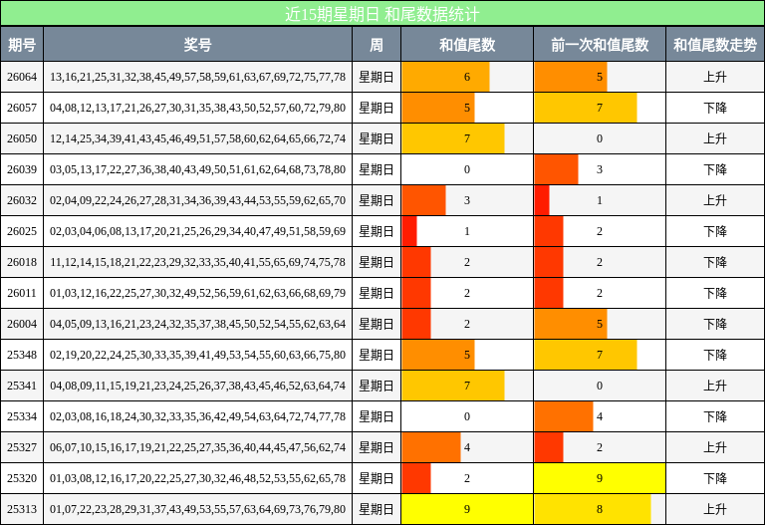Viewport: 765px width, 525px height.
Task: Click the 下降 trend cell for period 26004
Action: click(x=714, y=324)
